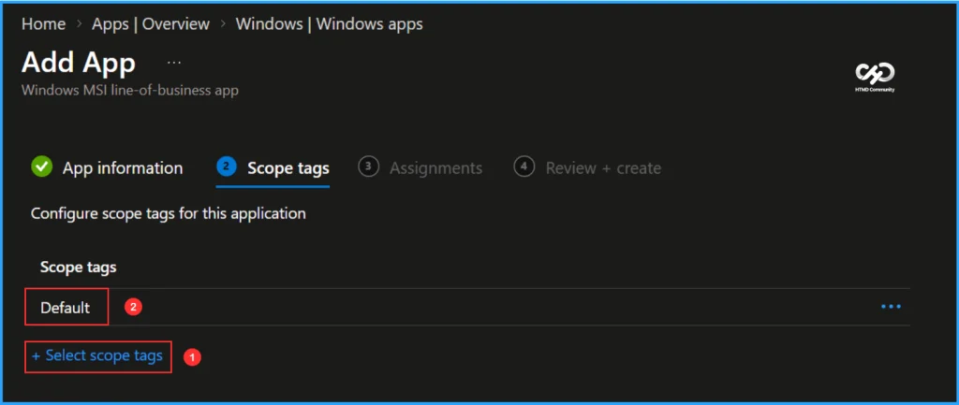Click the blue step 2 circle icon
Viewport: 959px width, 405px height.
227,166
